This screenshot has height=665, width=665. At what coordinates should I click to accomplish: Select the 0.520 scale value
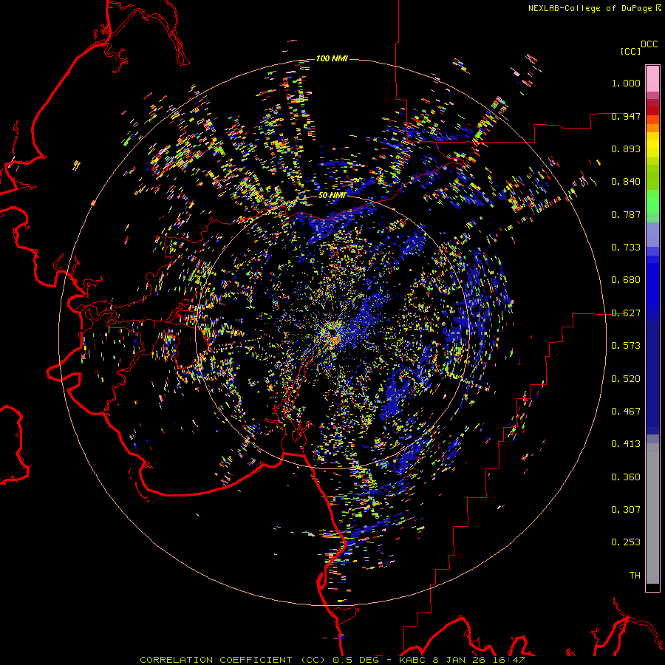(x=626, y=379)
